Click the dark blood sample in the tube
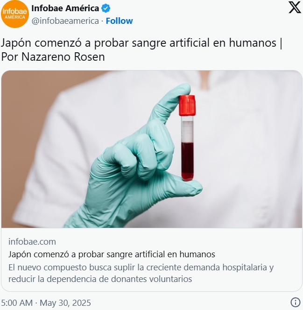 pyautogui.click(x=187, y=160)
